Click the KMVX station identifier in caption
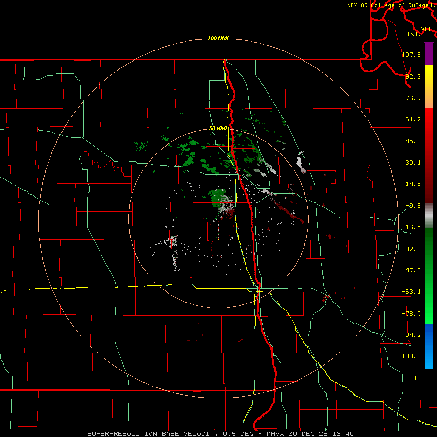437x437 pixels. pos(276,434)
